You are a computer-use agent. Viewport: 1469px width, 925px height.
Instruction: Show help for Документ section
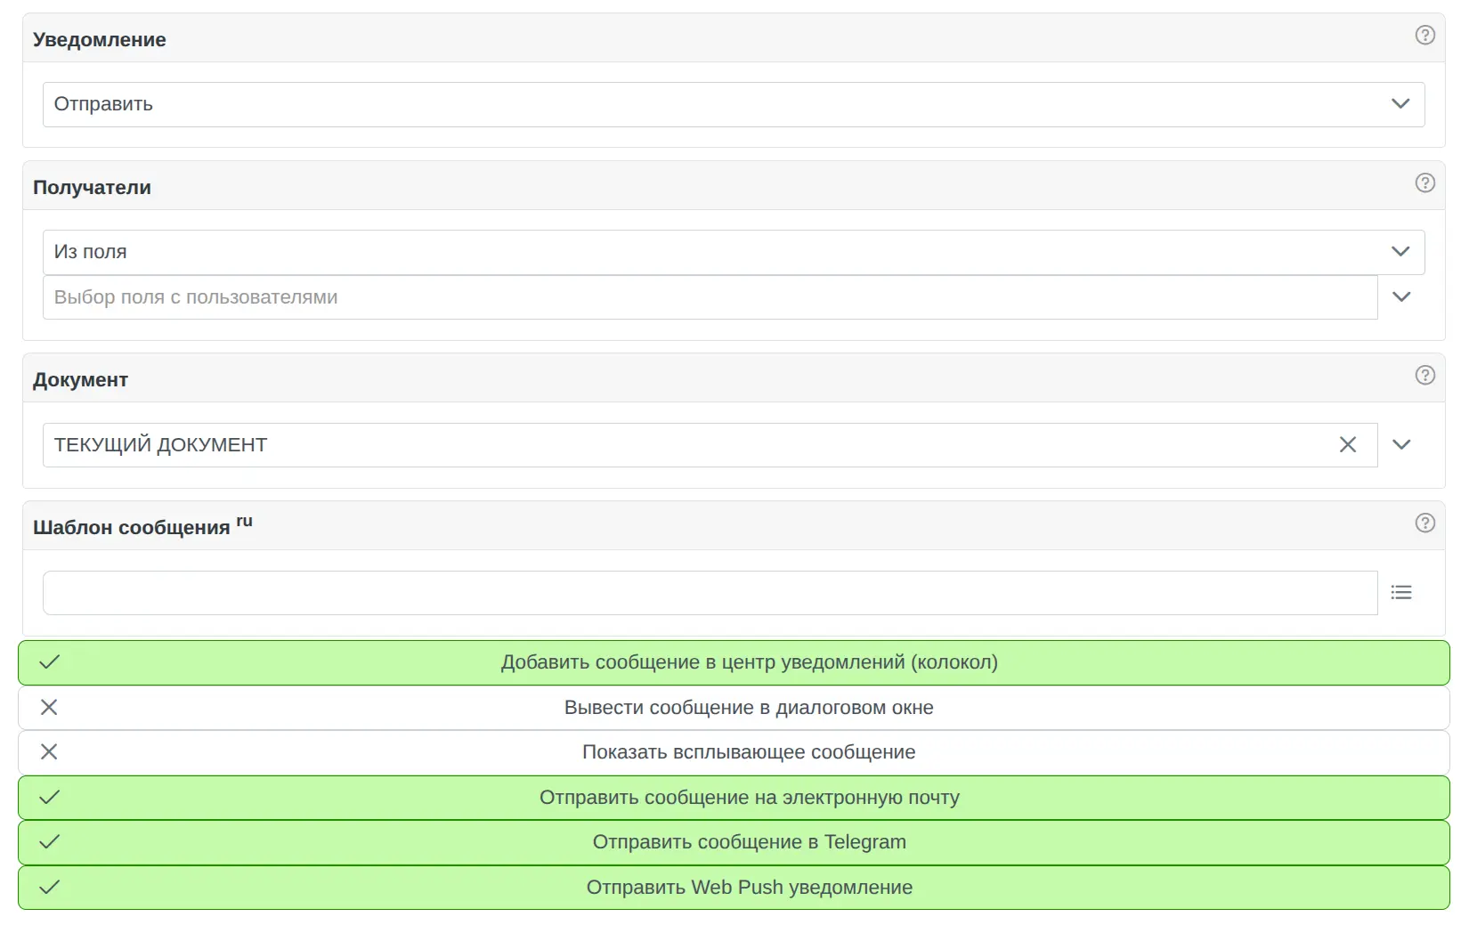(1424, 376)
